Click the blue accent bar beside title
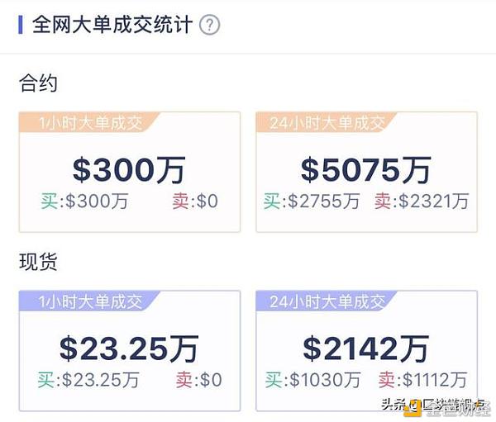 [21, 25]
